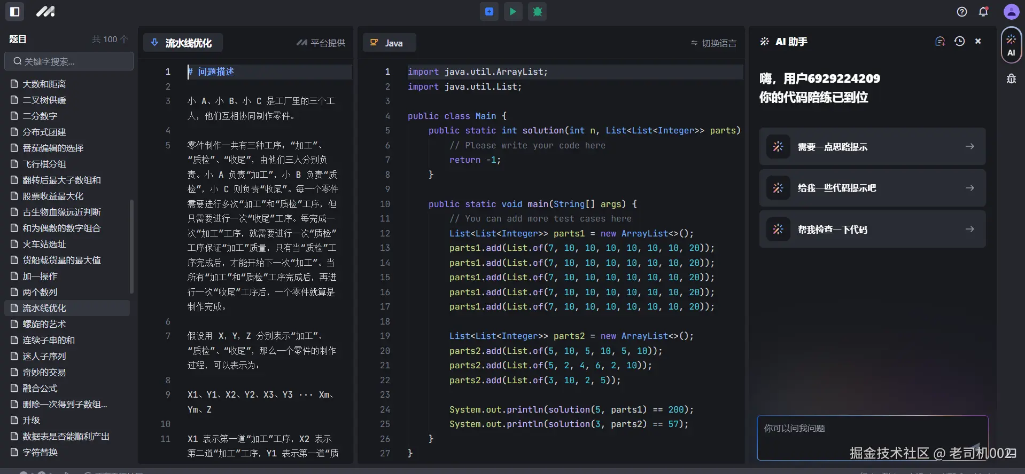Open the help question mark icon
This screenshot has width=1025, height=474.
pyautogui.click(x=961, y=12)
